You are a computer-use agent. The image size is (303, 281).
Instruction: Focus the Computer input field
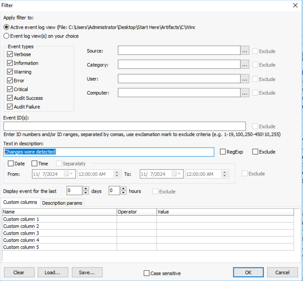tap(179, 93)
